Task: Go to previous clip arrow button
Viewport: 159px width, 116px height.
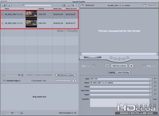Action: click(107, 66)
